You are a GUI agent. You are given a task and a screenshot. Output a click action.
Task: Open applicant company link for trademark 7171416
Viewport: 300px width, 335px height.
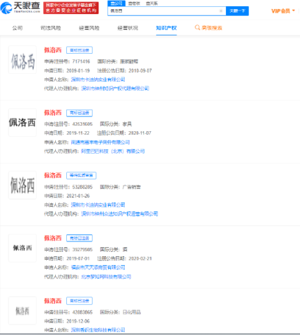click(x=98, y=80)
